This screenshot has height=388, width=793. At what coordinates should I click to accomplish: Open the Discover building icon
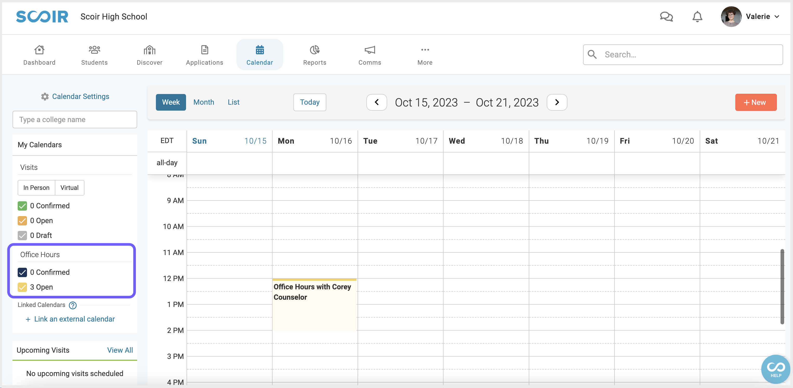click(149, 50)
